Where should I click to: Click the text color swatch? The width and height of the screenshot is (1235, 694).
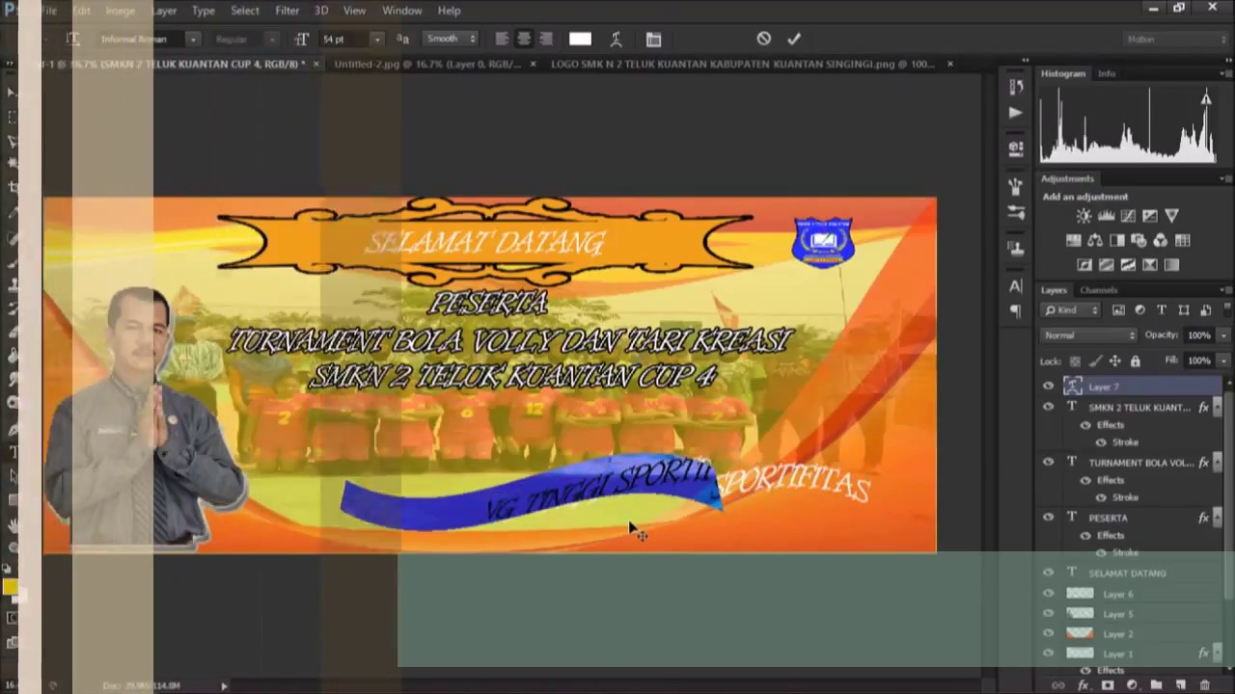pyautogui.click(x=580, y=40)
